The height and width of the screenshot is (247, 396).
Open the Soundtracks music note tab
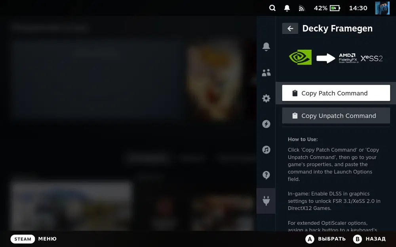tap(266, 150)
